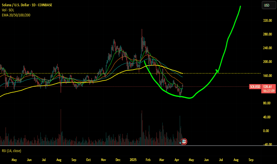Click the 240.00 price axis label
Screen dimensions: 277x164
point(267,48)
